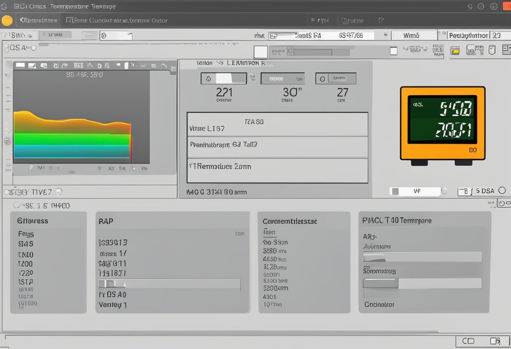Click the round icon on chart's left sidebar

coord(7,141)
